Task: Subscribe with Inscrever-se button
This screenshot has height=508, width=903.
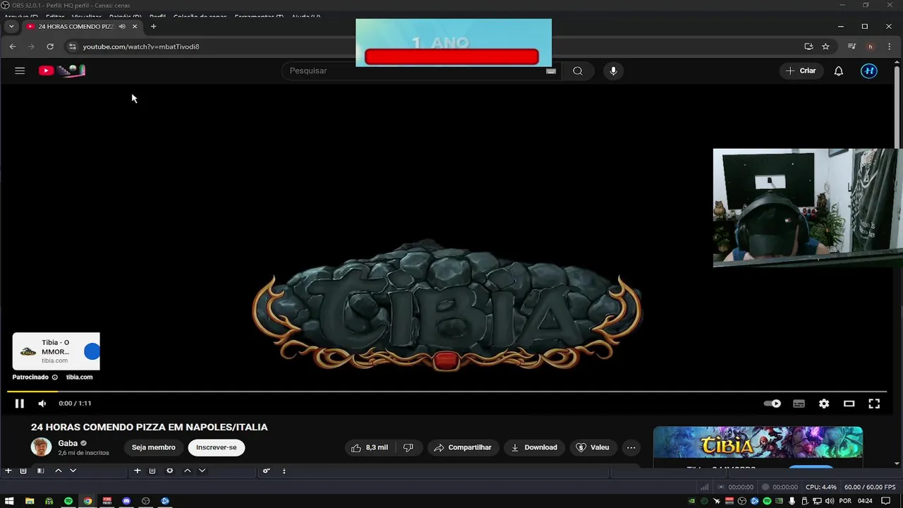Action: [x=217, y=447]
